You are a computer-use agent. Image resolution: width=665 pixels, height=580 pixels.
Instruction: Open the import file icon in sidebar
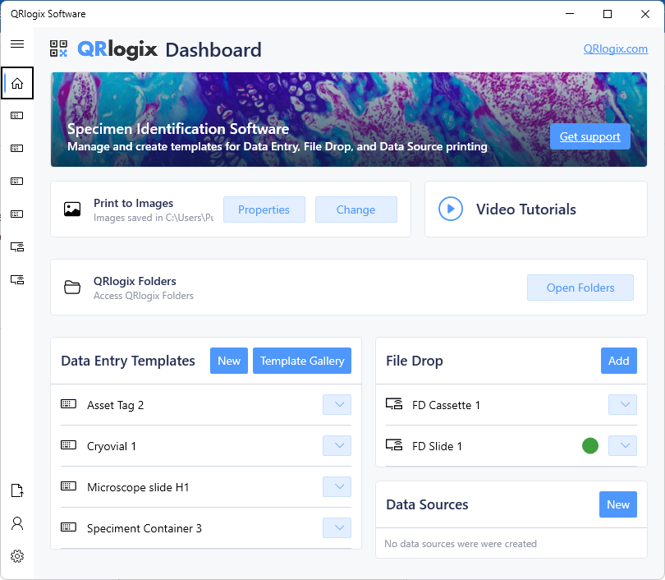pos(17,490)
